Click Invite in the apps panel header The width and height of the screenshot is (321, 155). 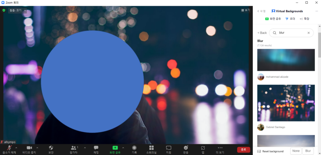tap(290, 19)
